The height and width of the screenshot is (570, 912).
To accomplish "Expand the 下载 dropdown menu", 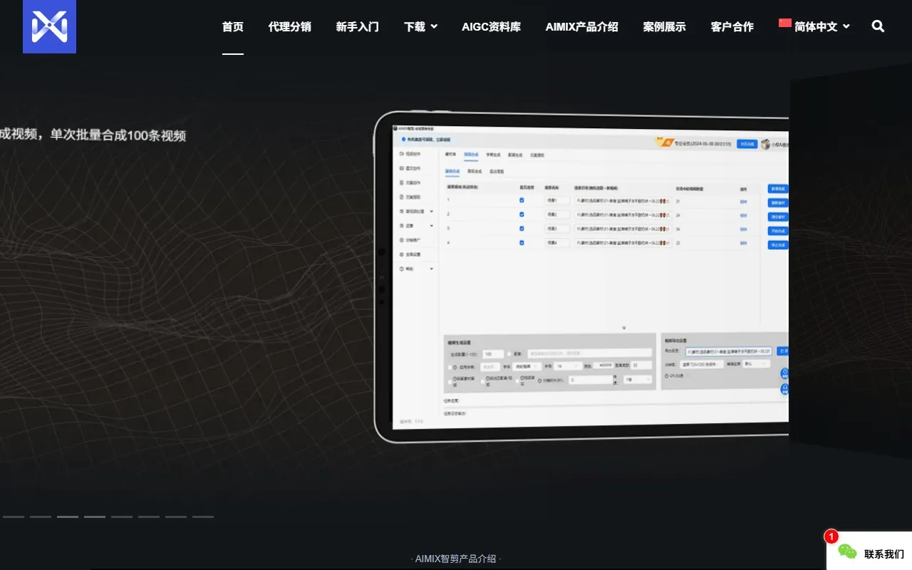I will click(420, 26).
